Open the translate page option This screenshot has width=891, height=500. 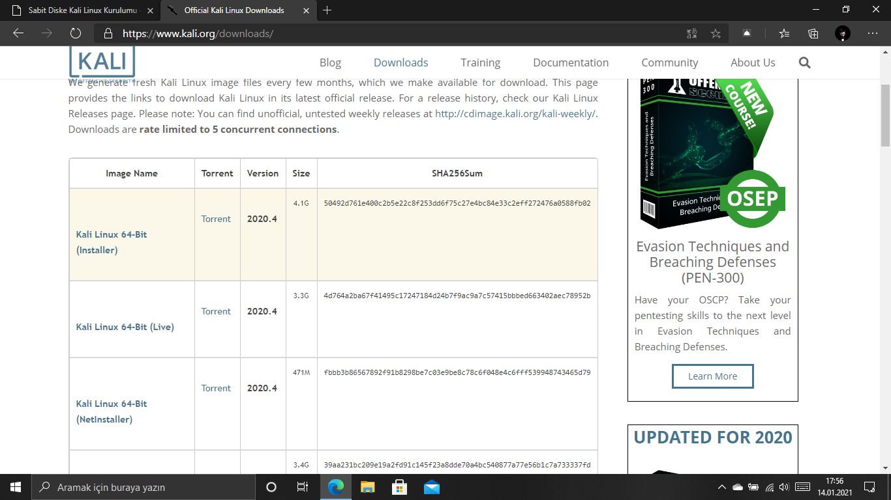[x=692, y=33]
